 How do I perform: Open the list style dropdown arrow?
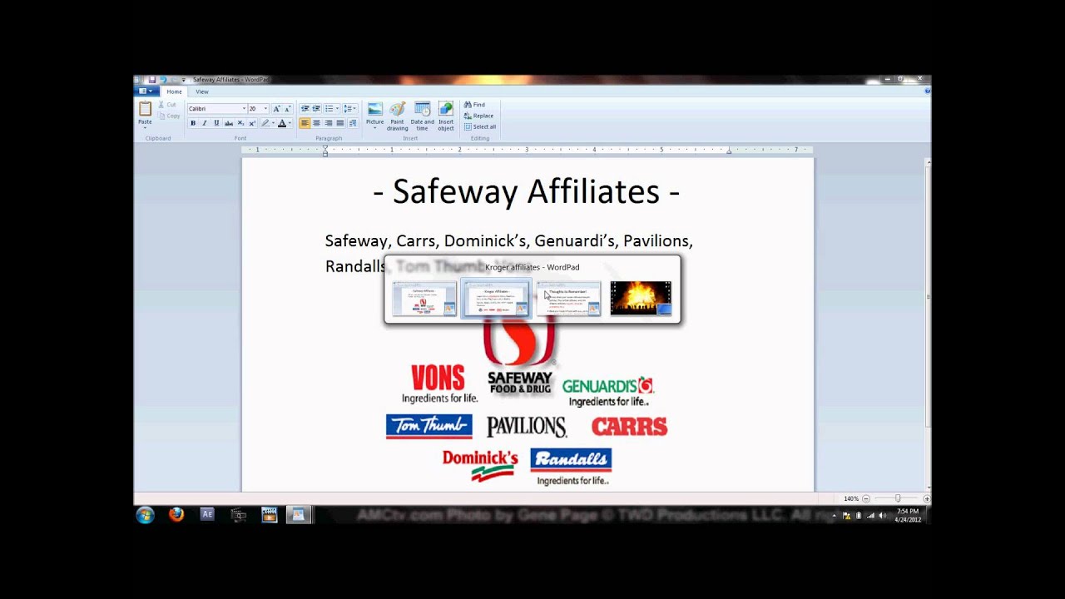[x=337, y=109]
